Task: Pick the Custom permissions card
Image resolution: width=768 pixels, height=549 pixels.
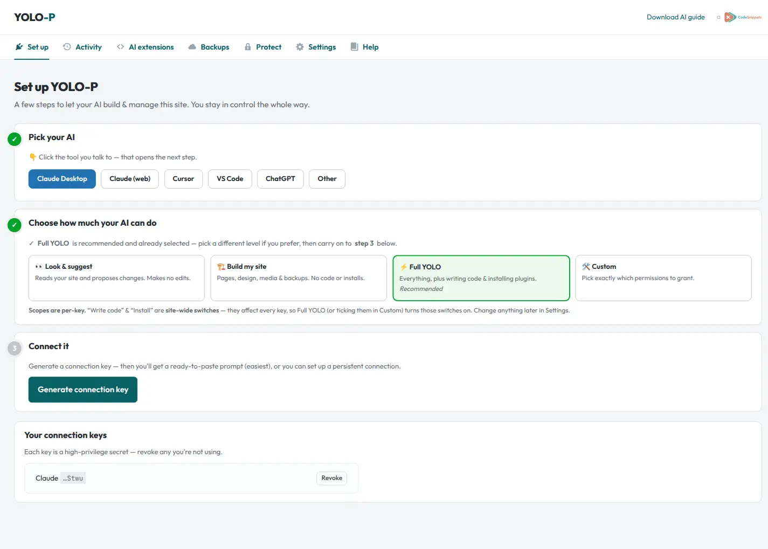Action: pyautogui.click(x=663, y=278)
